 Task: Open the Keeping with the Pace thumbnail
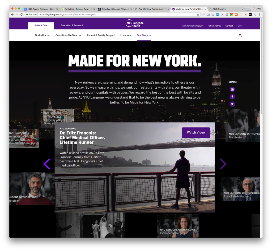pyautogui.click(x=24, y=138)
